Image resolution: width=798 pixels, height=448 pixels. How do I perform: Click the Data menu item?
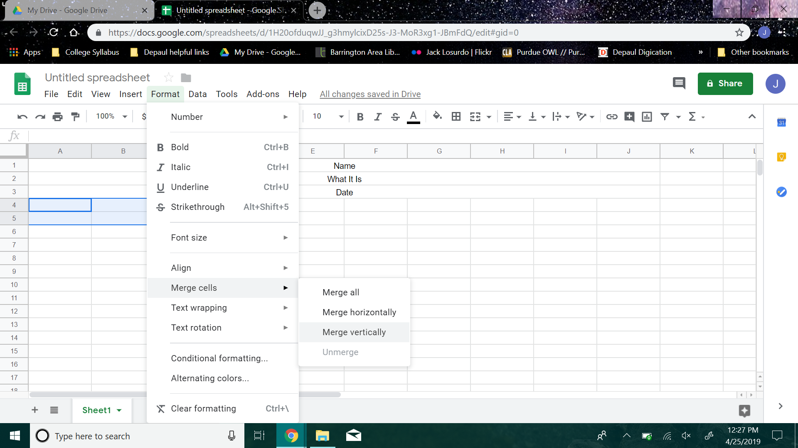[x=197, y=94]
